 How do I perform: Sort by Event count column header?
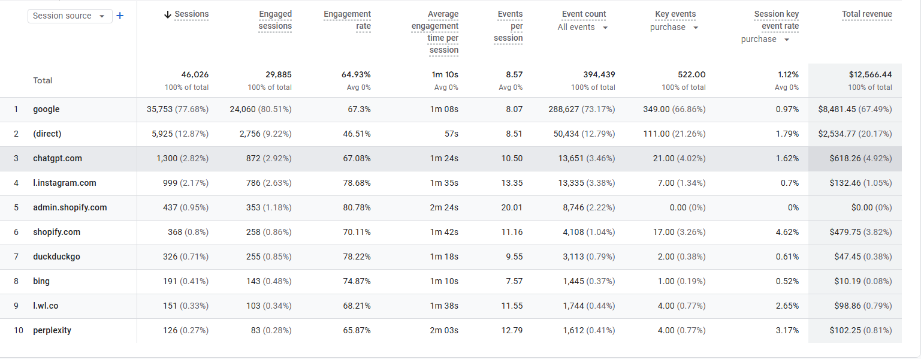click(x=584, y=14)
